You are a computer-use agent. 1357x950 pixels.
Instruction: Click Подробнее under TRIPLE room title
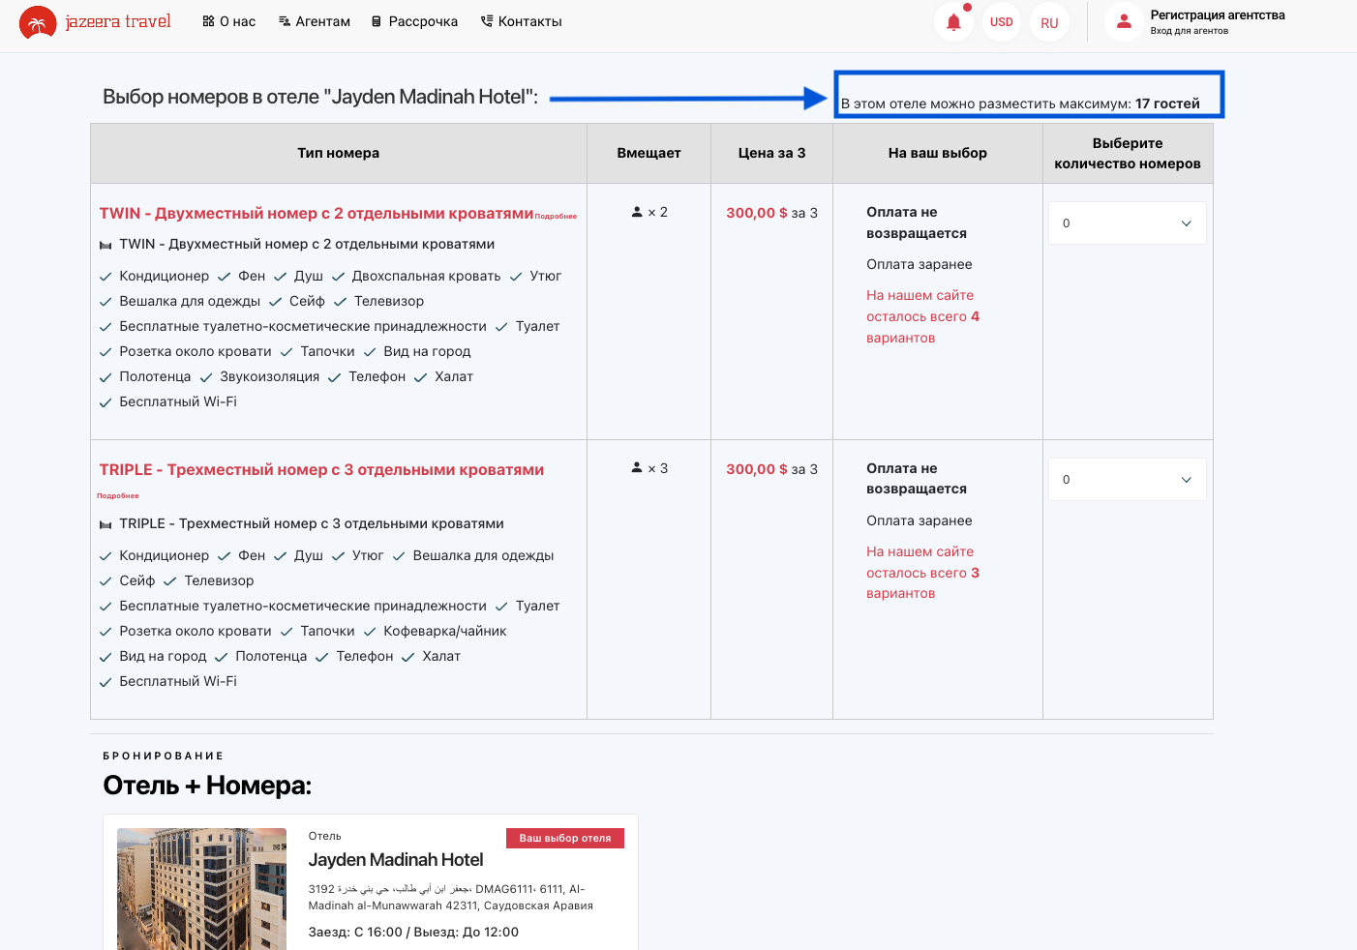(x=118, y=496)
